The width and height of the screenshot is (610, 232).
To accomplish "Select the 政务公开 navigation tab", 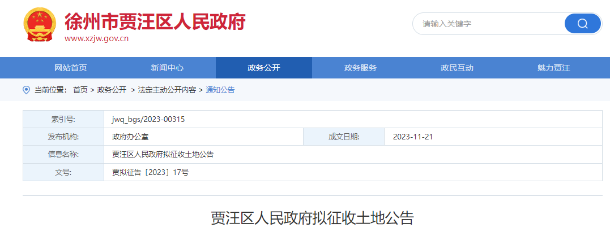I will point(264,68).
